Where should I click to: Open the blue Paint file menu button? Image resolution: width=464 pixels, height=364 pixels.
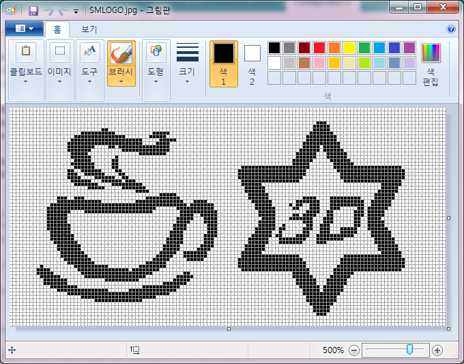pos(25,29)
